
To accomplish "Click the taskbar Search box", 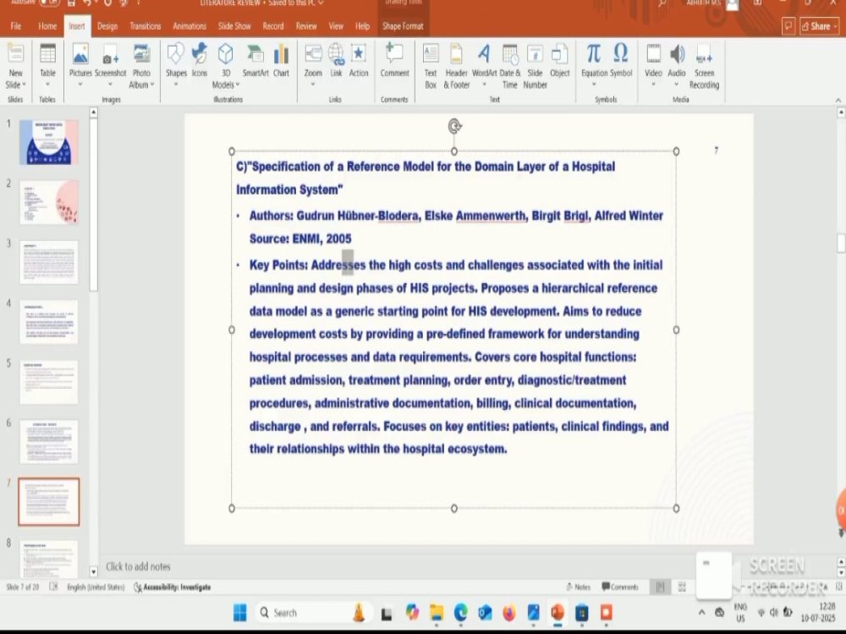I will (x=313, y=612).
